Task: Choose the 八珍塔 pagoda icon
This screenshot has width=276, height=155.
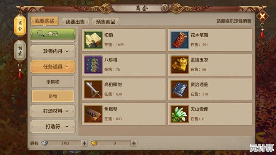Action: point(93,65)
